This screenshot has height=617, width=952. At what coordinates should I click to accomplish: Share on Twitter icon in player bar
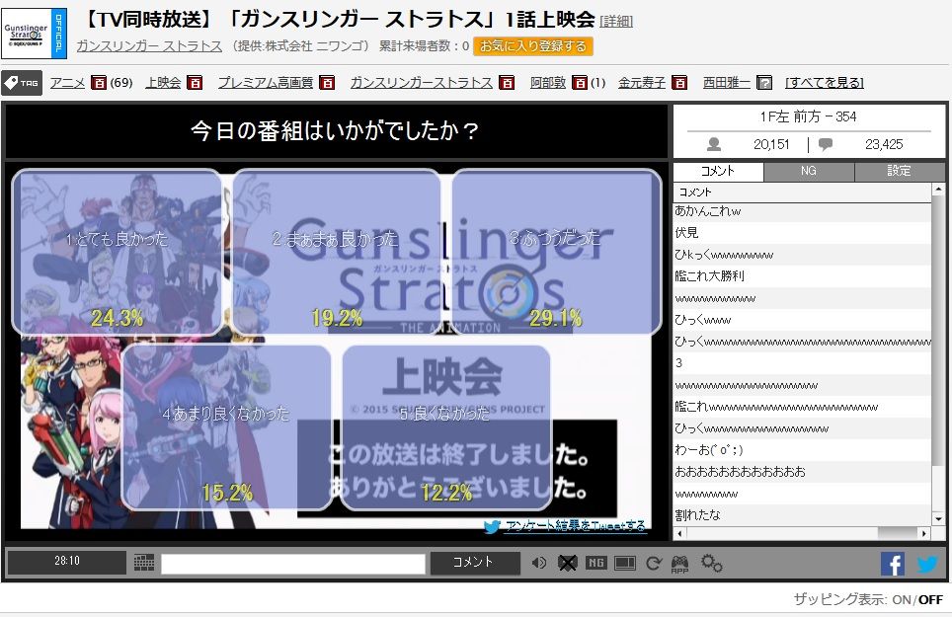coord(927,565)
